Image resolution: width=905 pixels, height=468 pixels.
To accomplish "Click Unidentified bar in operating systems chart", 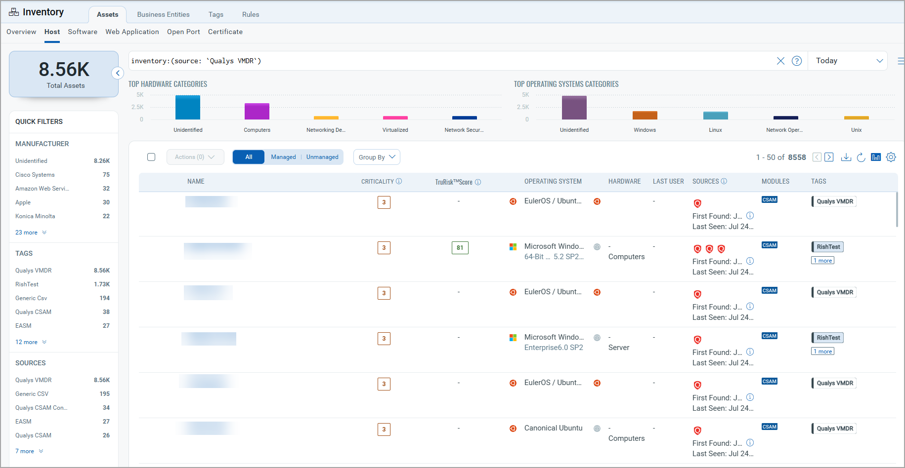I will coord(574,108).
